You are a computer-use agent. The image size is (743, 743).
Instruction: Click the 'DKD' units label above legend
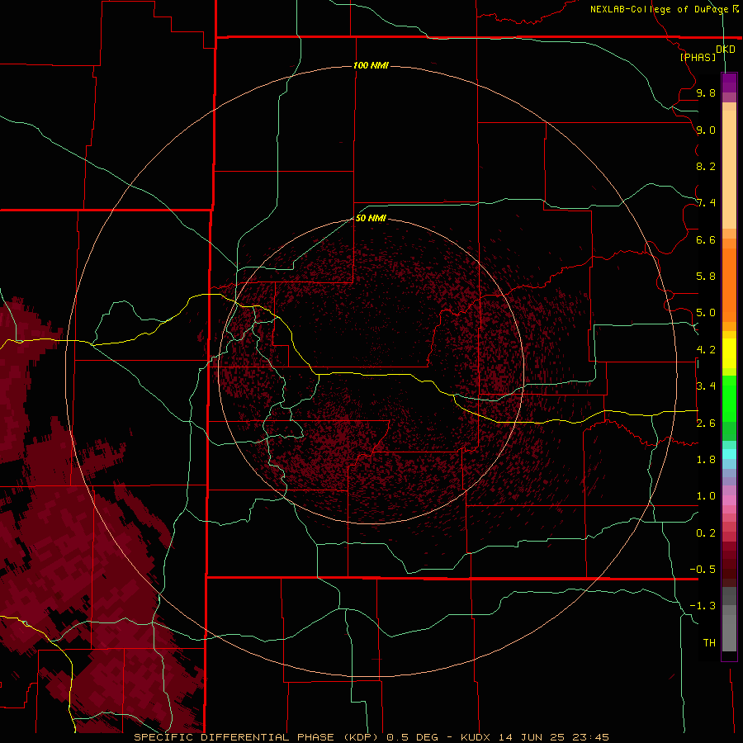point(726,49)
